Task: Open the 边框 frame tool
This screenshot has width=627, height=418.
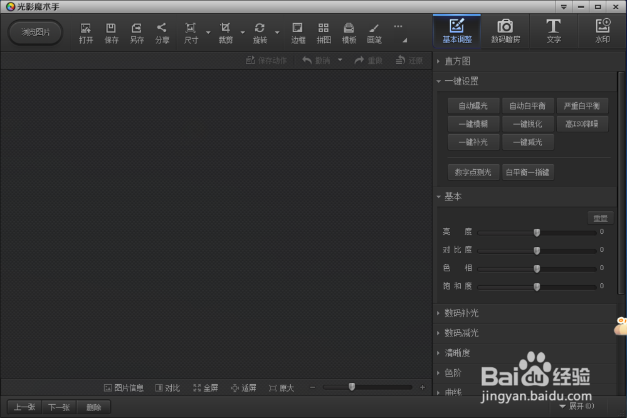Action: 297,33
